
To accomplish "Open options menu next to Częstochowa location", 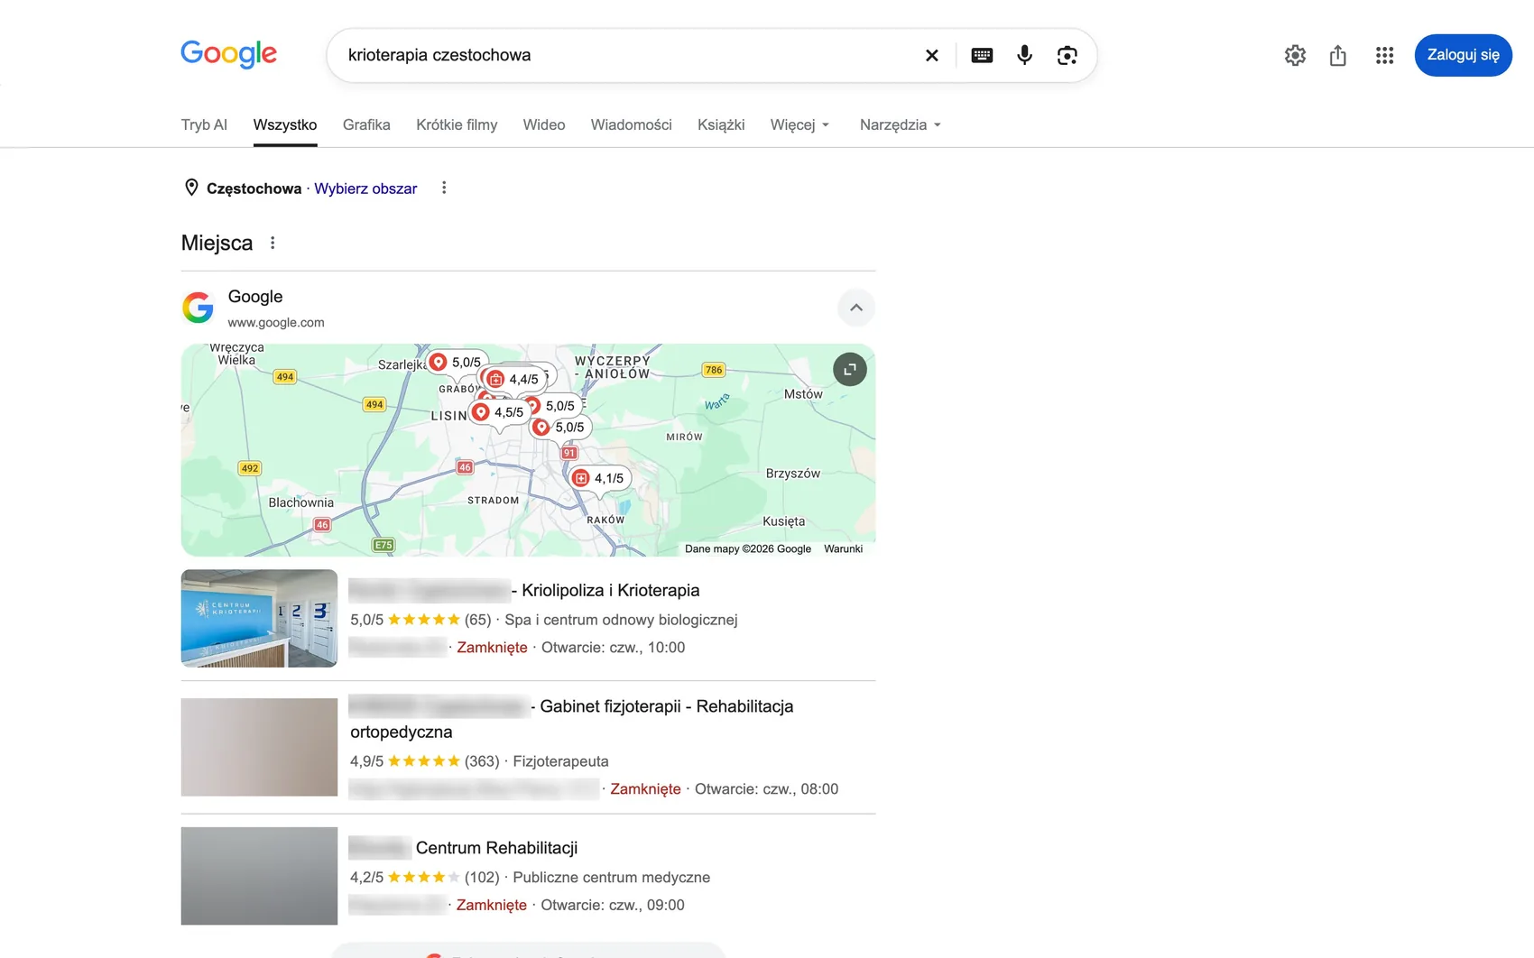I will tap(444, 188).
